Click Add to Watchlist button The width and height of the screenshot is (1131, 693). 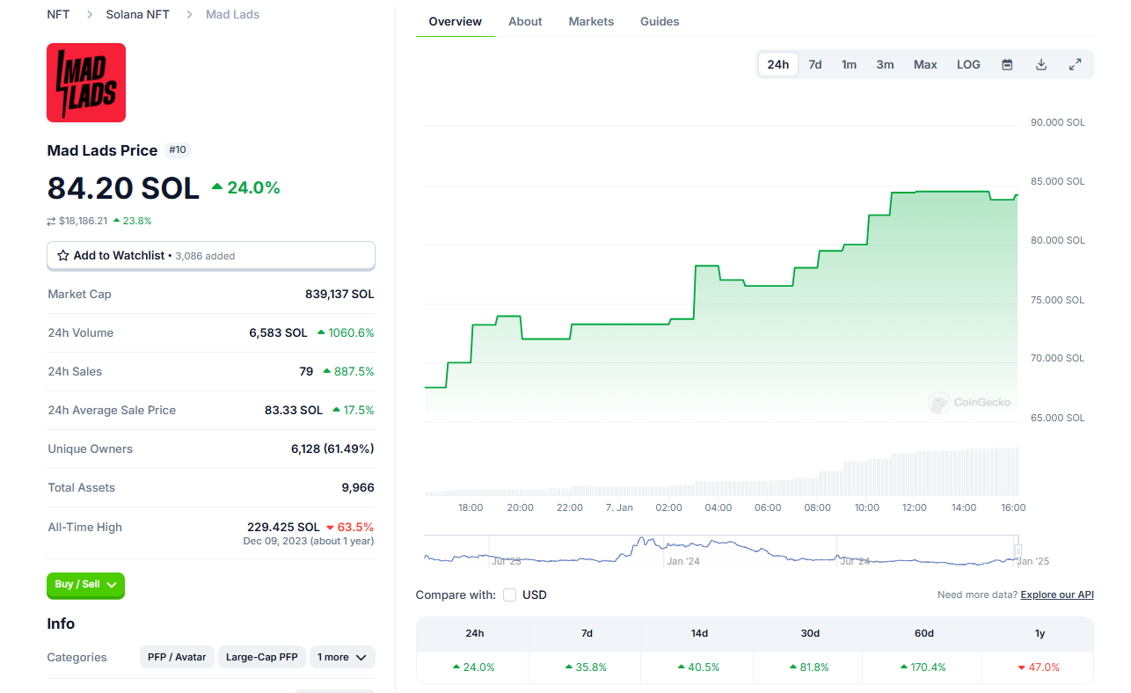211,256
